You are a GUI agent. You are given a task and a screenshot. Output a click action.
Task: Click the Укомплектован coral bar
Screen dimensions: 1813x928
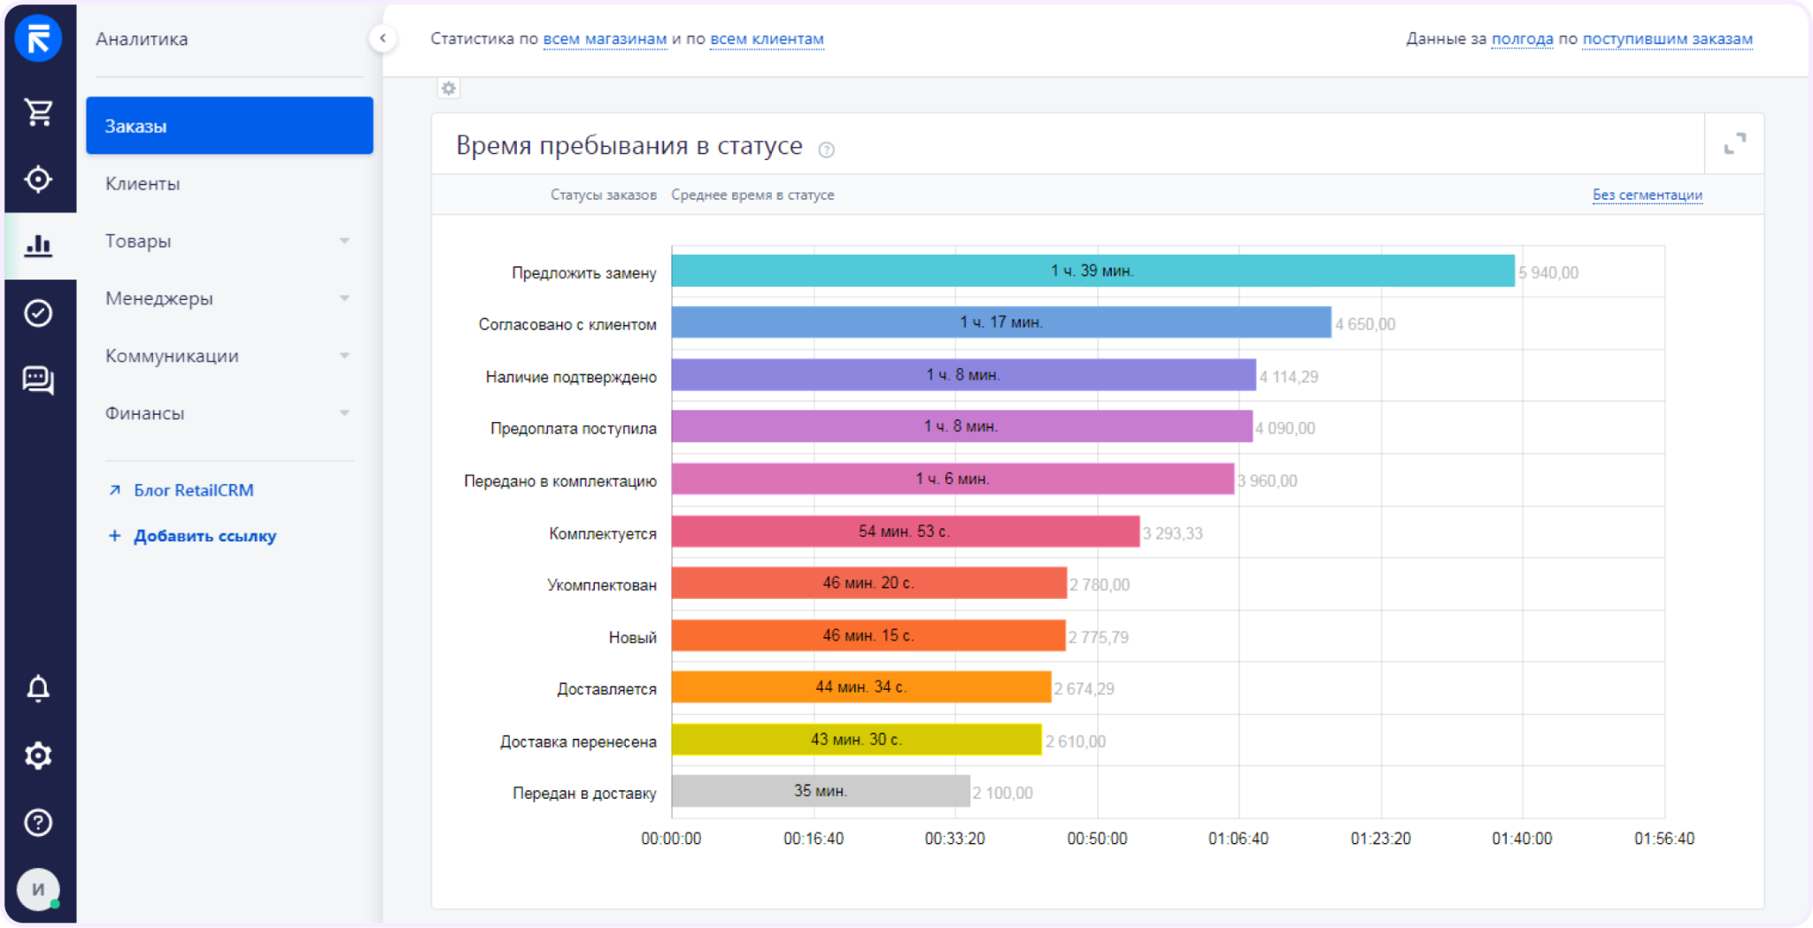click(868, 583)
